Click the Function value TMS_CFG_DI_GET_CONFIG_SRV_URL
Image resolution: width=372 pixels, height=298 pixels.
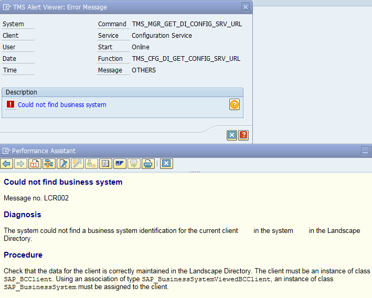tap(186, 59)
